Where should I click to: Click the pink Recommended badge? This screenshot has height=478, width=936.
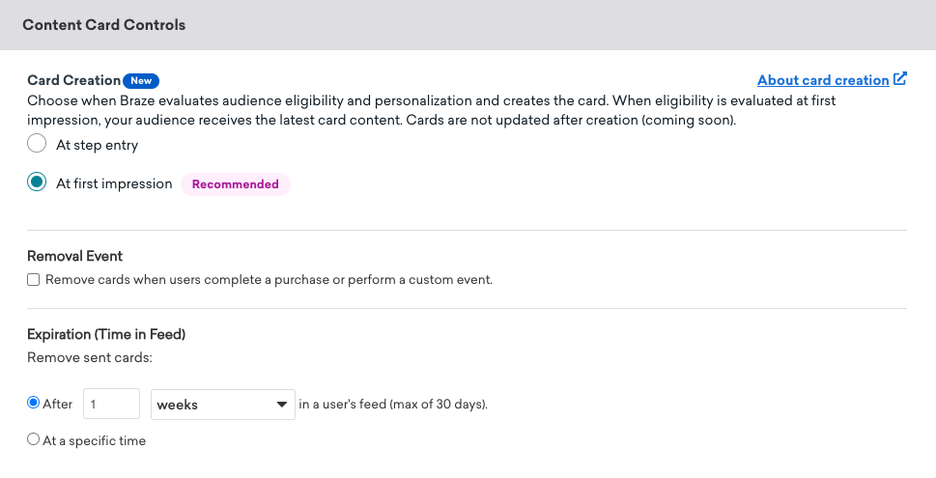[235, 184]
